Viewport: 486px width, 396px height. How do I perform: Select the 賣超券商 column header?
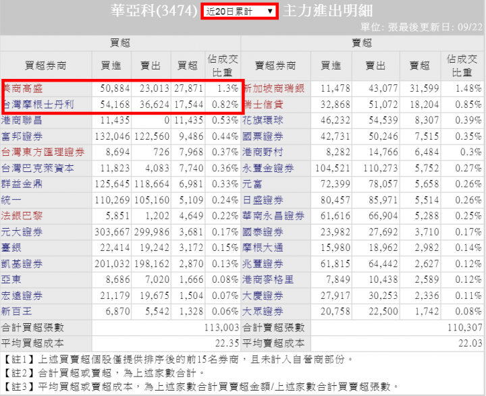click(275, 65)
